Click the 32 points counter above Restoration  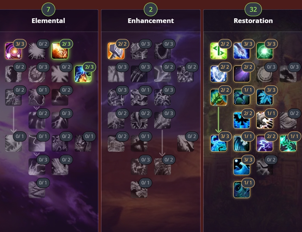(x=253, y=9)
